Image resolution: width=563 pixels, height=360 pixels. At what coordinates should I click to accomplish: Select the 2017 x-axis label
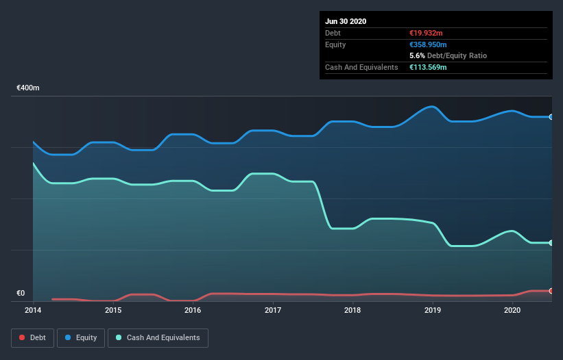click(273, 310)
